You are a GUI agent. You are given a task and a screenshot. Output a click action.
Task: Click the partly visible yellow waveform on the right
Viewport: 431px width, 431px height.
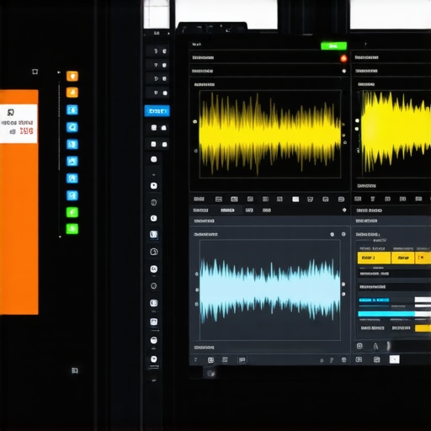click(396, 132)
